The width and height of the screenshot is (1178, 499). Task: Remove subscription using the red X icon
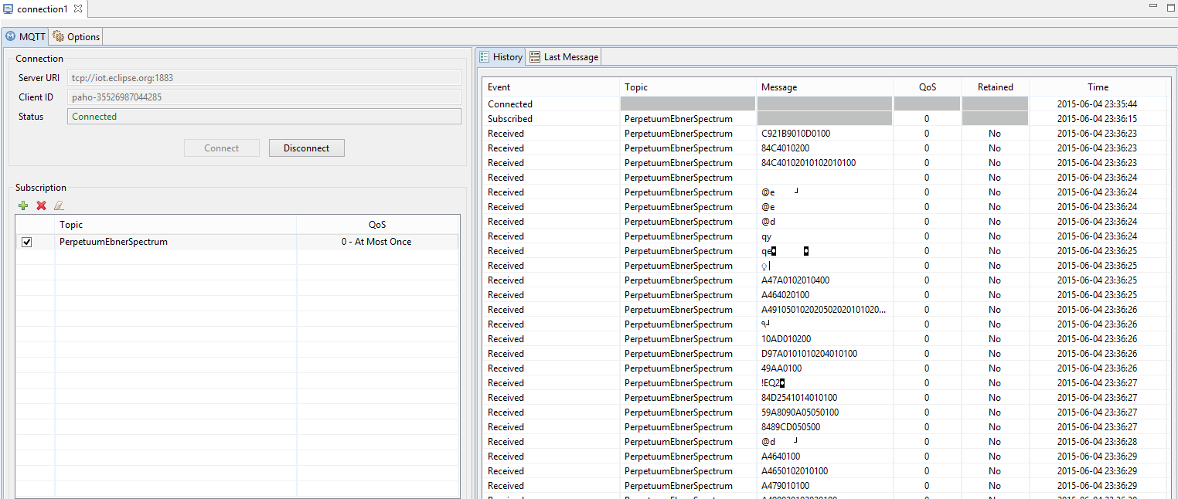coord(41,205)
